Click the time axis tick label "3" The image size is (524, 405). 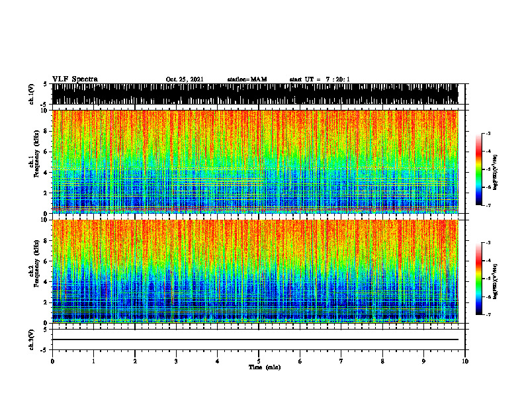coord(176,361)
